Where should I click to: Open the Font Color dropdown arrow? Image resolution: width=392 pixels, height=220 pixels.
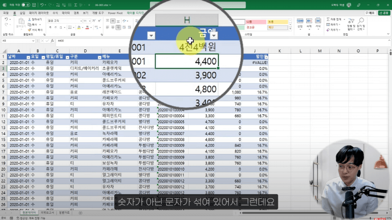tap(91, 27)
